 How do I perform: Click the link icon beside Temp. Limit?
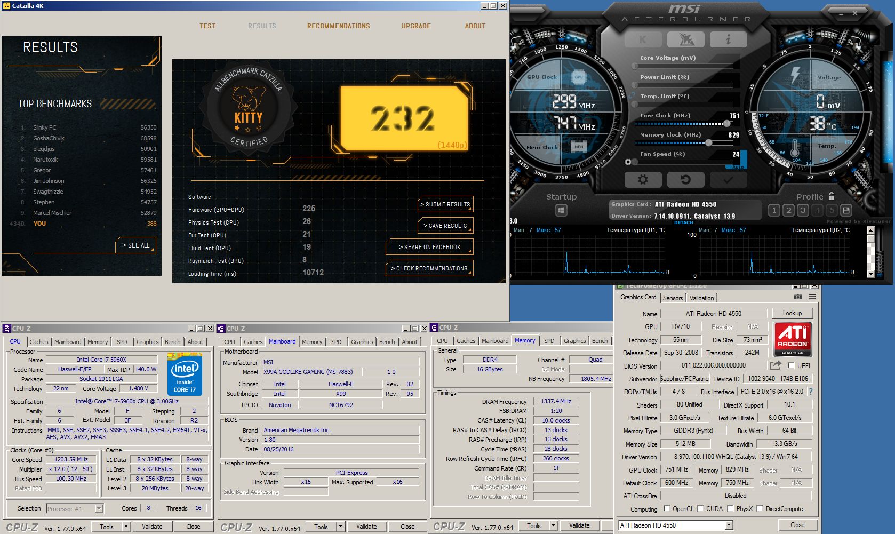coord(632,96)
